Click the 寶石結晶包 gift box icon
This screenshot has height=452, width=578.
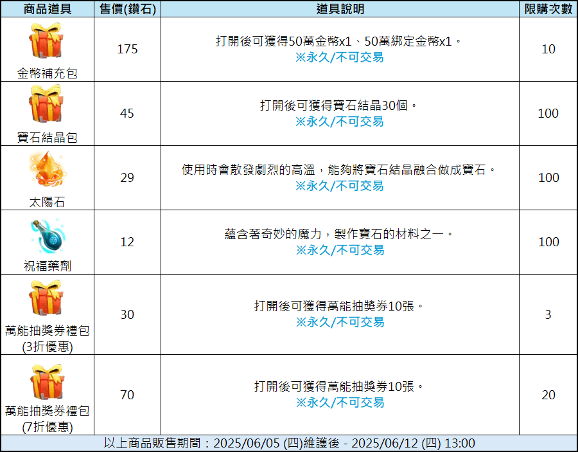point(46,104)
